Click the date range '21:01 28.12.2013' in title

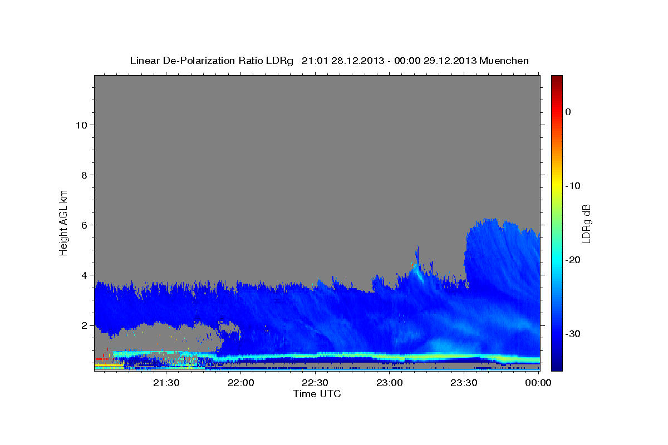point(342,61)
